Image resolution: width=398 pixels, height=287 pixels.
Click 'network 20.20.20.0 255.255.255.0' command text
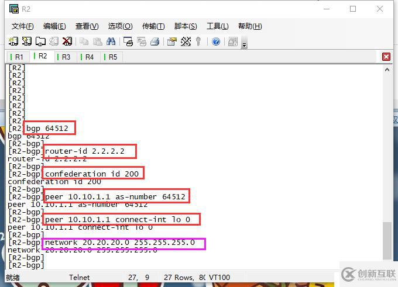point(120,243)
